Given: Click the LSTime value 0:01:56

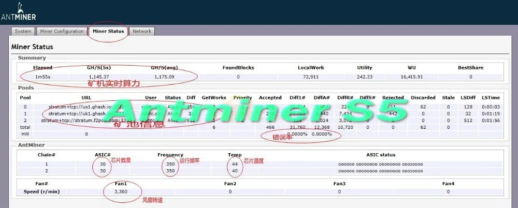Looking at the screenshot, I should (x=491, y=121).
